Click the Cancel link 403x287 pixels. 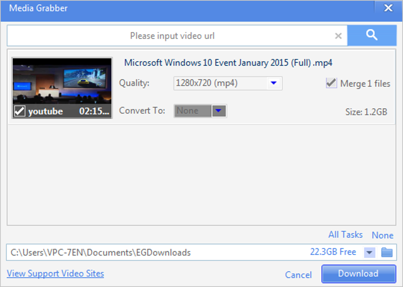[298, 275]
